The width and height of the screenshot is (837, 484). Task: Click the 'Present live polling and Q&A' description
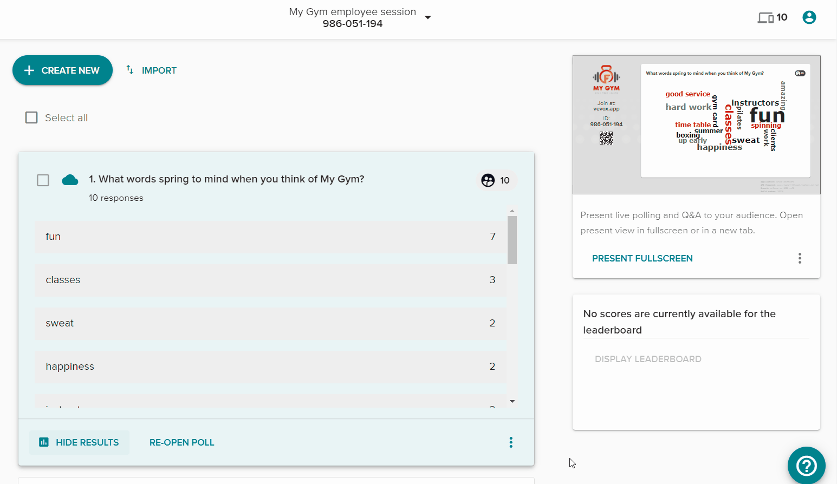pos(692,223)
